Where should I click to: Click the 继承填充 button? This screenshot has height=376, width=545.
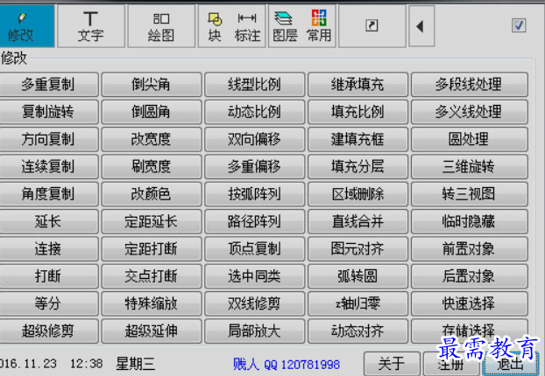click(x=357, y=84)
